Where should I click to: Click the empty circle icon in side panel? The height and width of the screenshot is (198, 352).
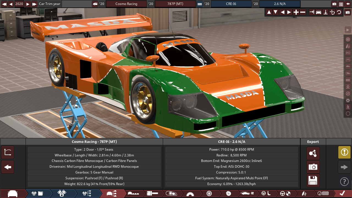click(348, 113)
